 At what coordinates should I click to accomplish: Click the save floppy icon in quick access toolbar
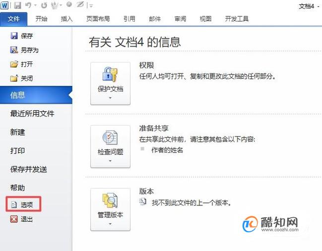[x=17, y=5]
